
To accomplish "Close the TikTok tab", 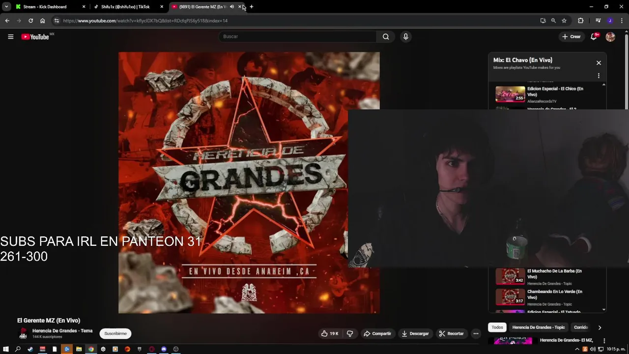I will tap(162, 7).
